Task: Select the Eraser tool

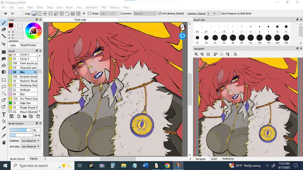Action: pyautogui.click(x=4, y=30)
